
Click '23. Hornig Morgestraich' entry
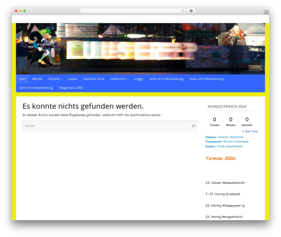224,217
